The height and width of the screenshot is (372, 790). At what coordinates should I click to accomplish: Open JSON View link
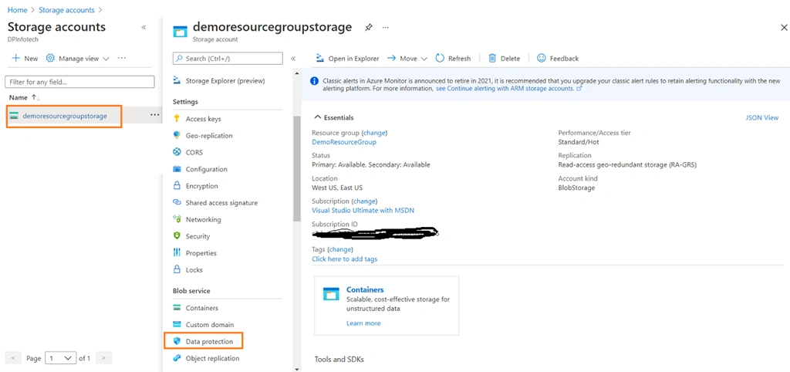(761, 117)
